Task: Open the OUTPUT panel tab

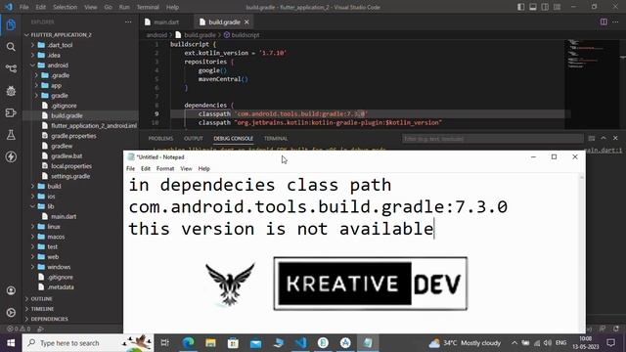Action: click(194, 139)
